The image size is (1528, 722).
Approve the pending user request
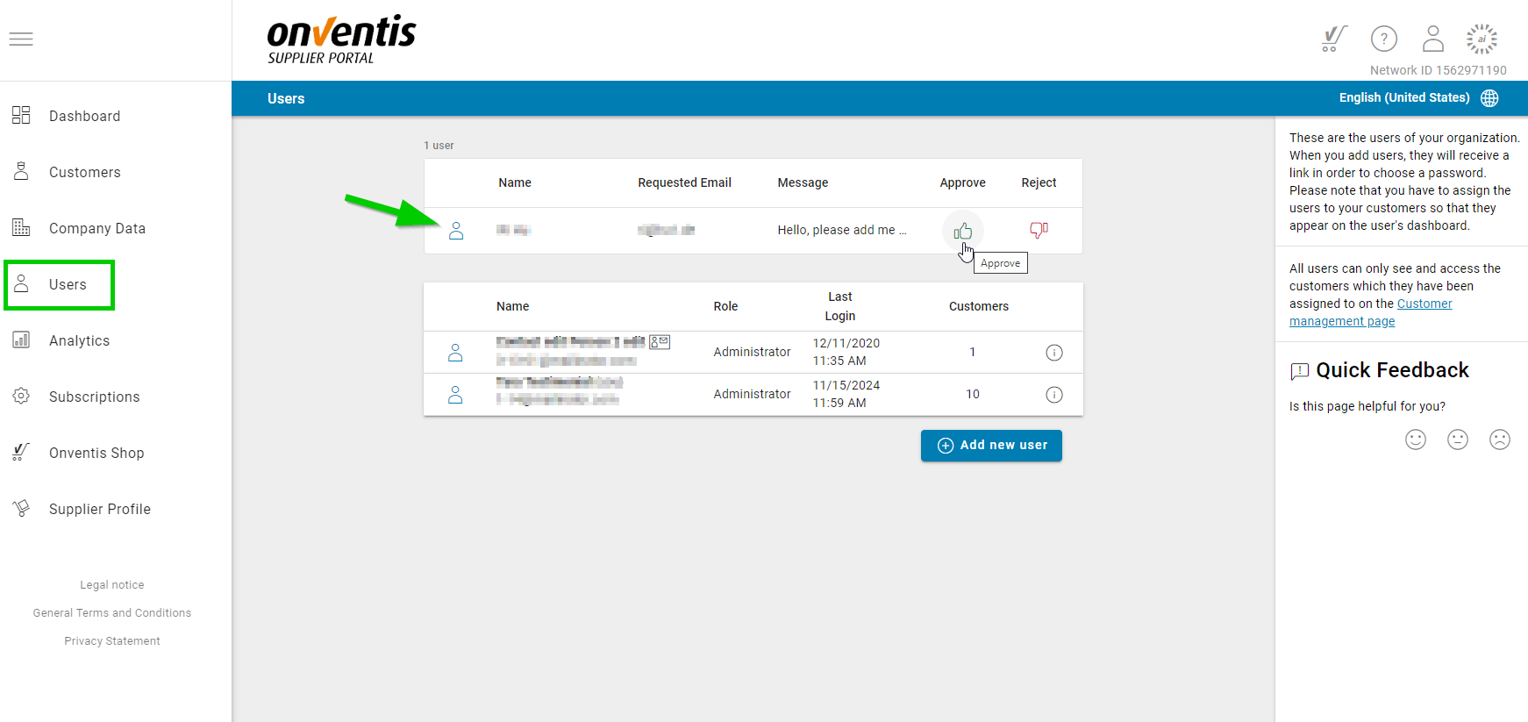tap(963, 231)
